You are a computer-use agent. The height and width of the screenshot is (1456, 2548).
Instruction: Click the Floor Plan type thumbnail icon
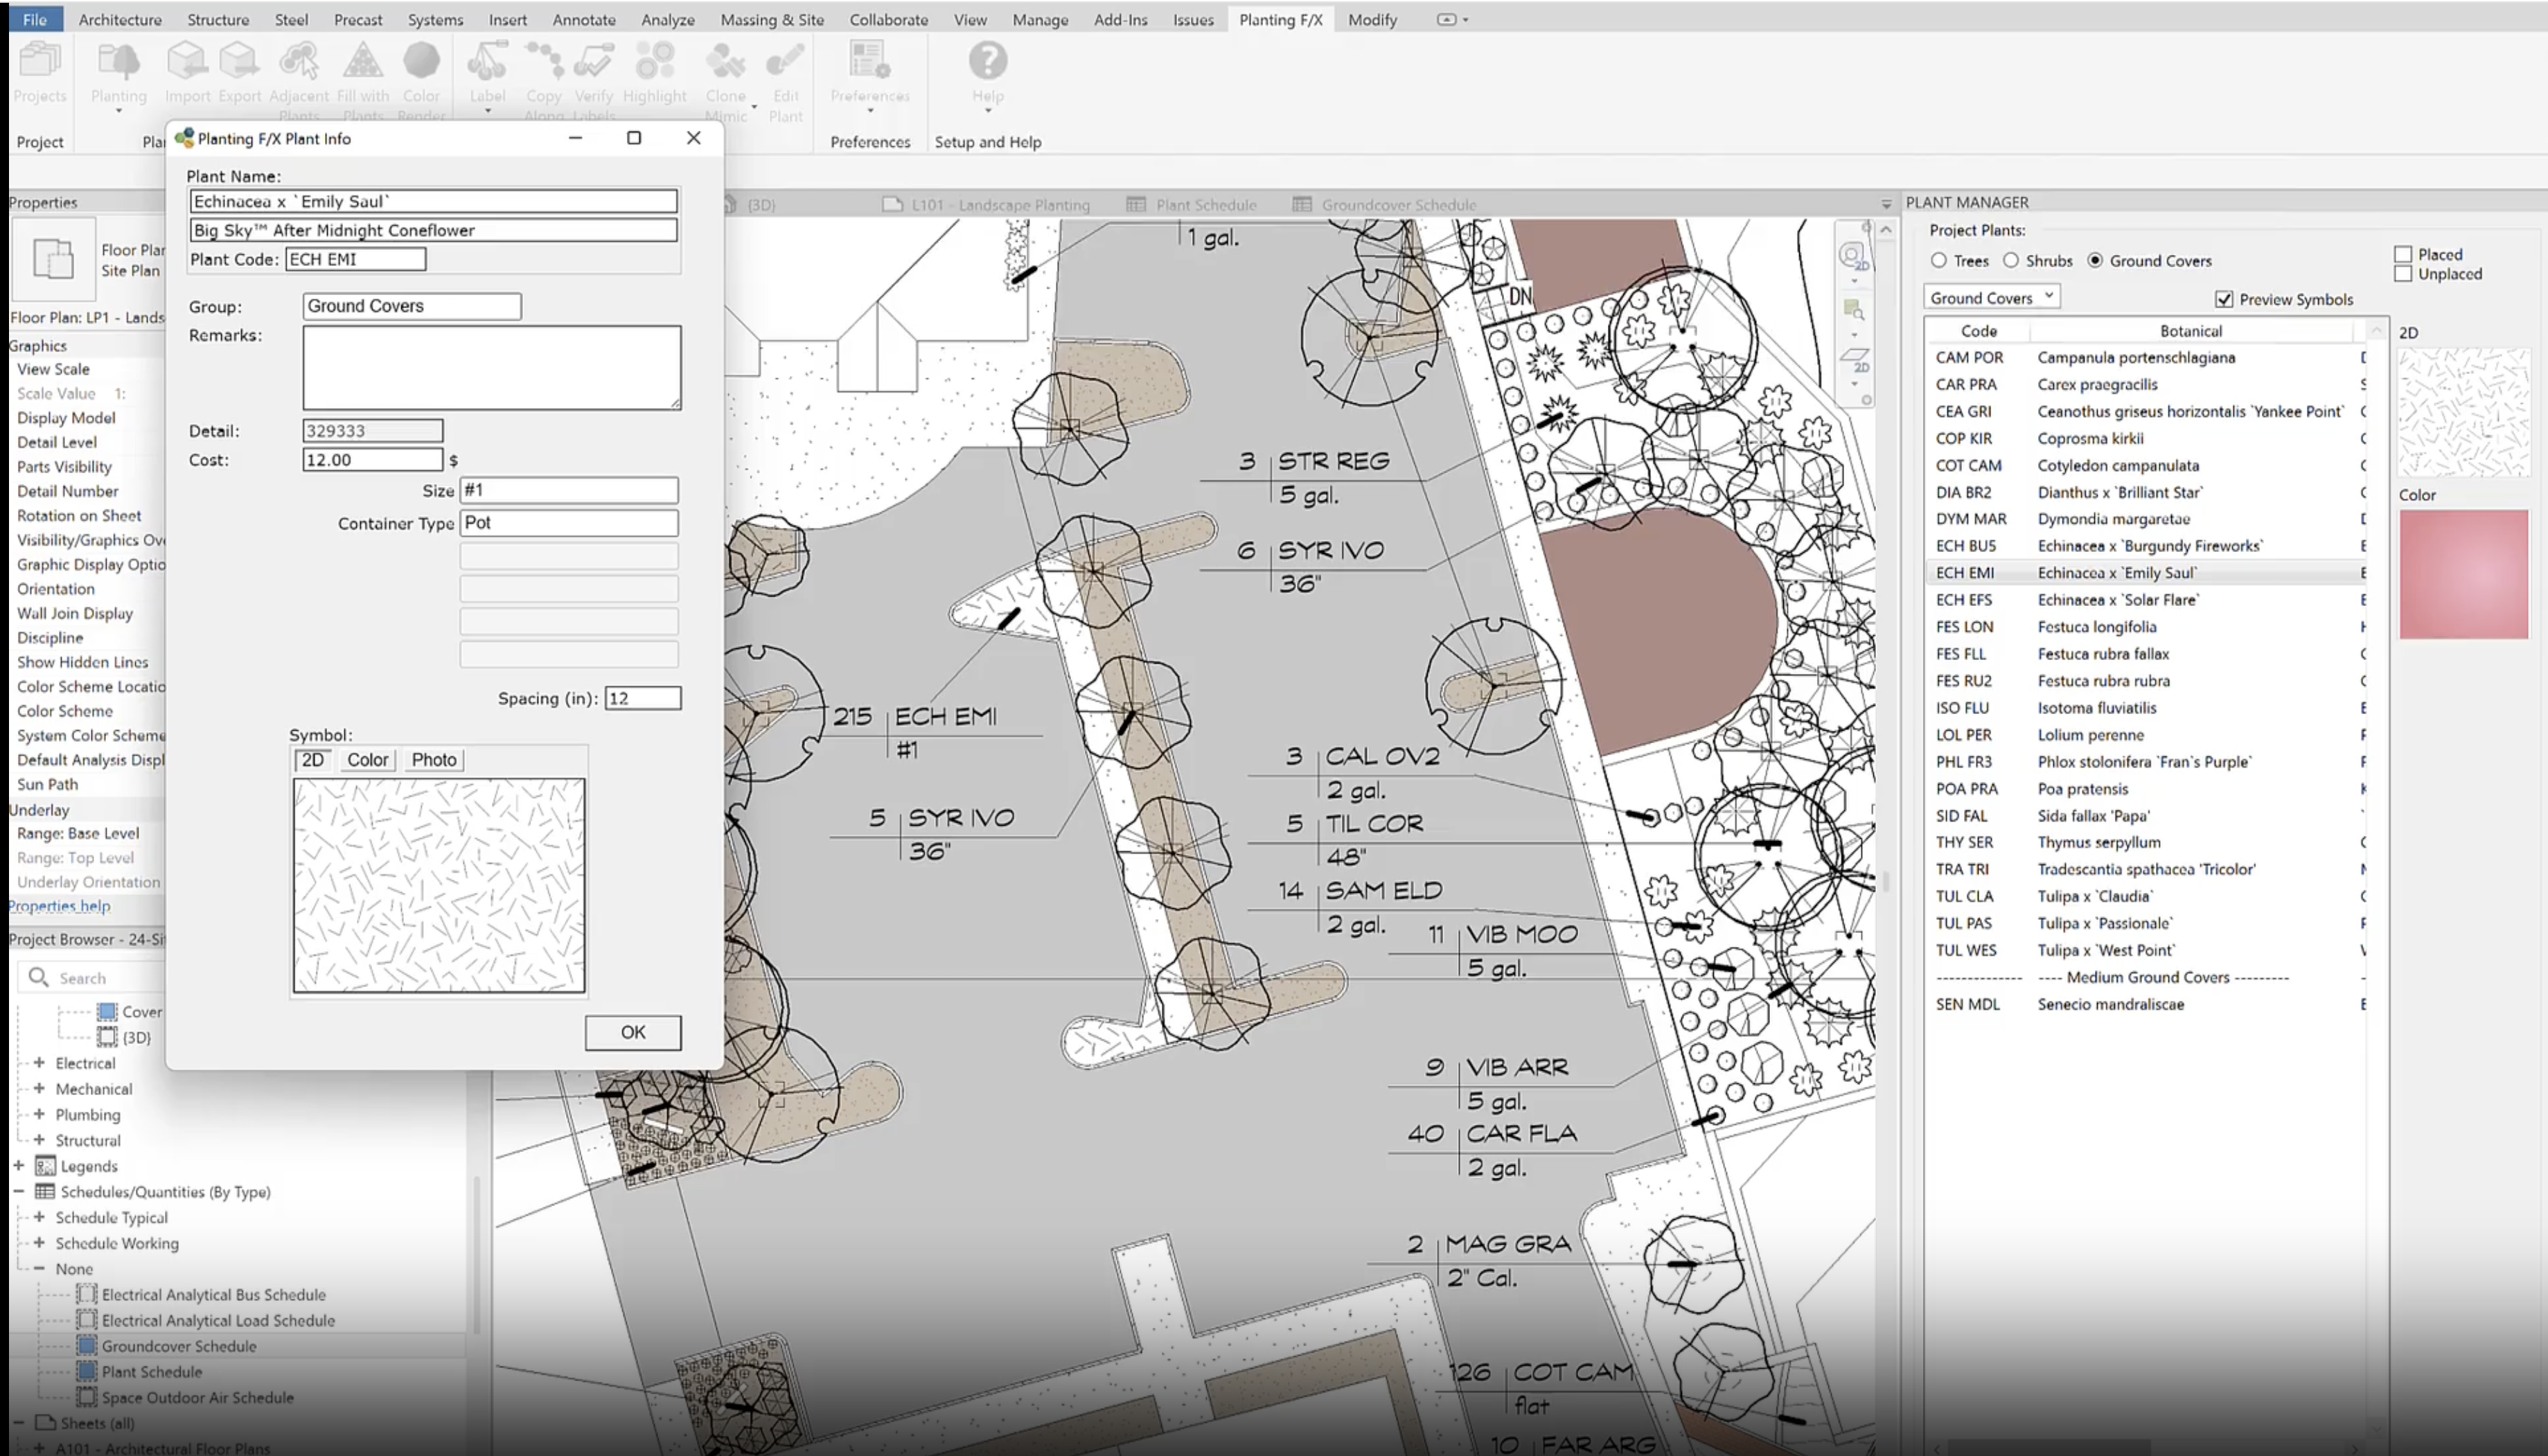point(53,259)
